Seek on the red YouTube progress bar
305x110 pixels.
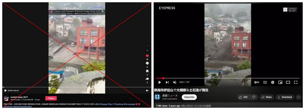[x=228, y=78]
